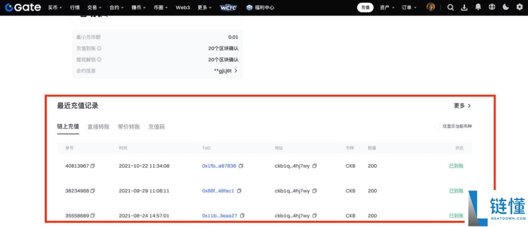
Task: Click info icon beside 充值到账
Action: 99,49
